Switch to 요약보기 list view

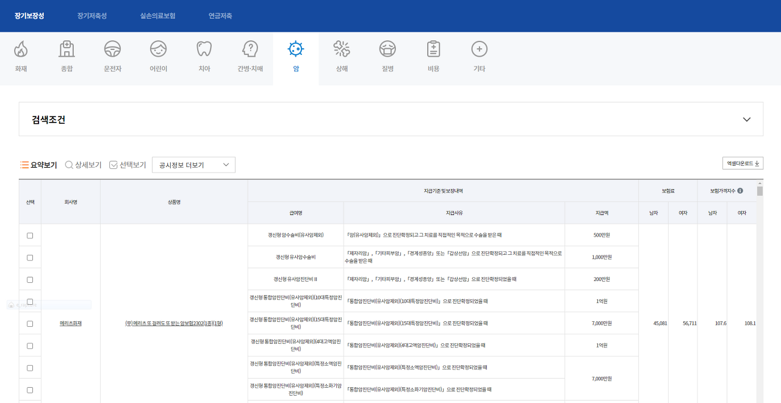point(38,165)
